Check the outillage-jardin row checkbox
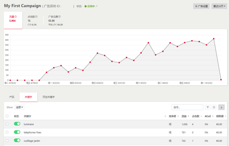Image resolution: width=229 pixels, height=146 pixels. (x=7, y=141)
